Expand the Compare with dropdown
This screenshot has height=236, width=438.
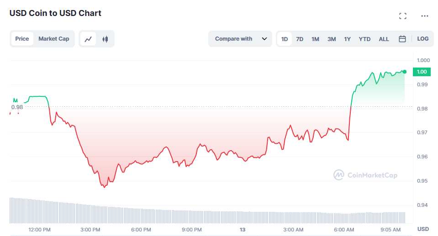(234, 39)
